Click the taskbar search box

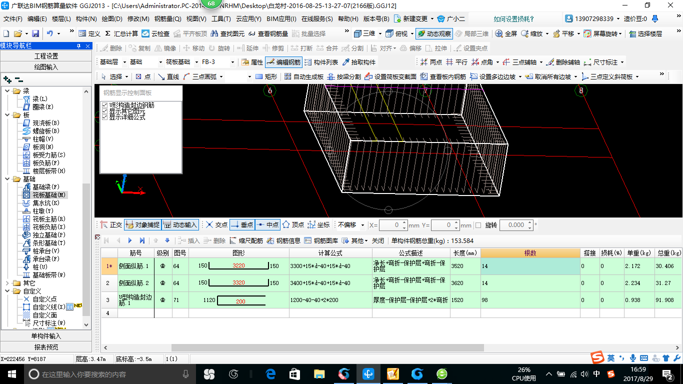[110, 374]
